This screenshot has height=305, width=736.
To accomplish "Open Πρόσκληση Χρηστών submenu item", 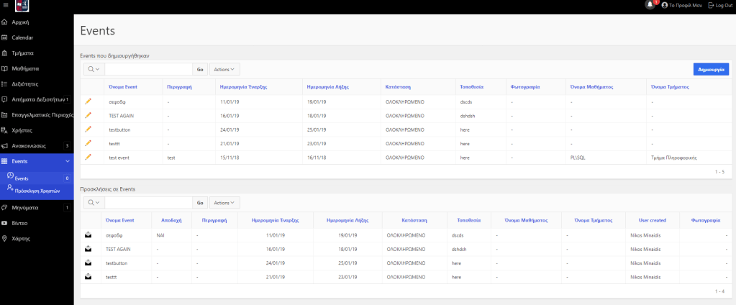I will click(x=39, y=191).
